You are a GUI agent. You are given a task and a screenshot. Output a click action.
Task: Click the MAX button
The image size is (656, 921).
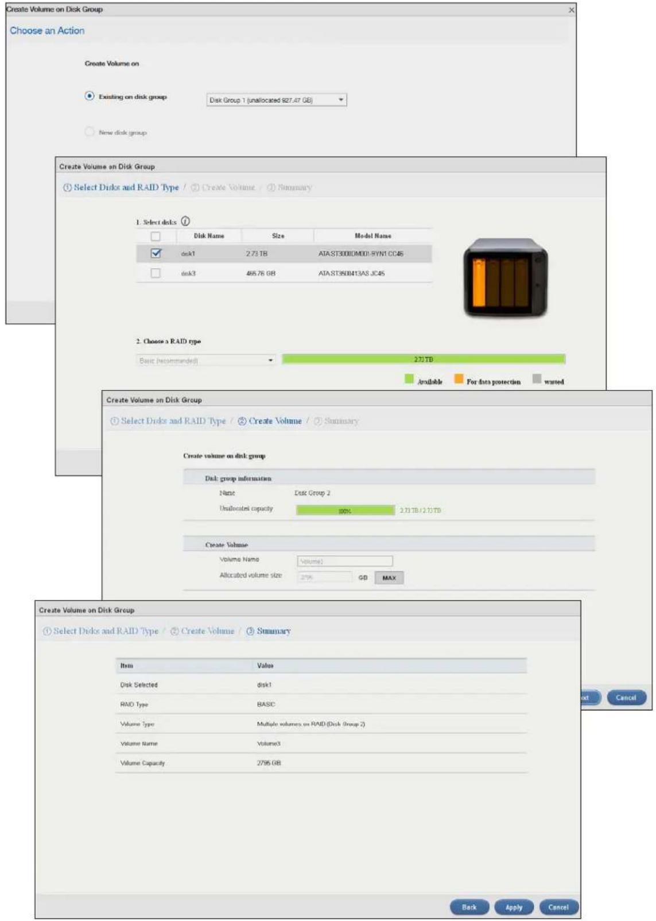click(389, 578)
